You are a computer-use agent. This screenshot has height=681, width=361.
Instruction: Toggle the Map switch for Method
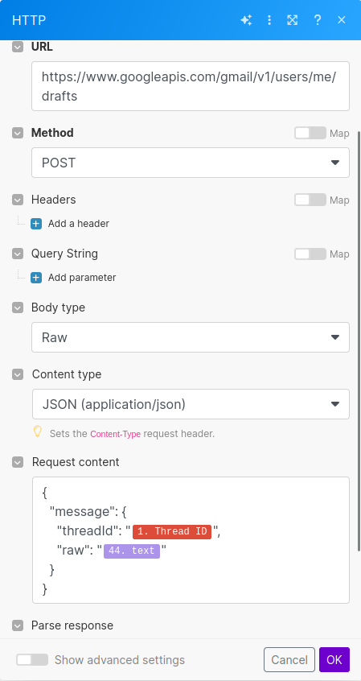point(310,133)
